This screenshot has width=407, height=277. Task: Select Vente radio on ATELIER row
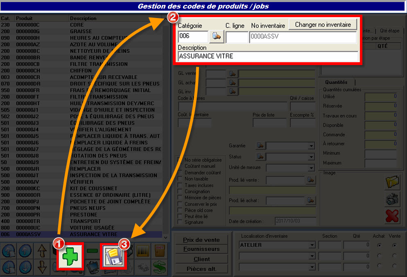tap(395, 245)
